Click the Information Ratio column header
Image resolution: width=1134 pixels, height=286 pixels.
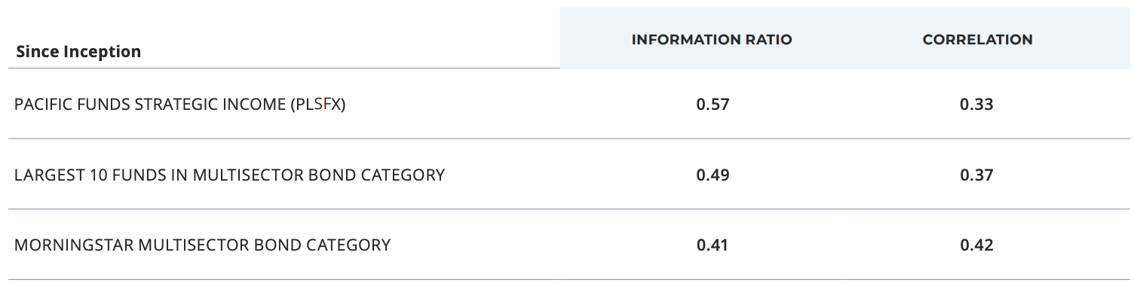pyautogui.click(x=712, y=40)
